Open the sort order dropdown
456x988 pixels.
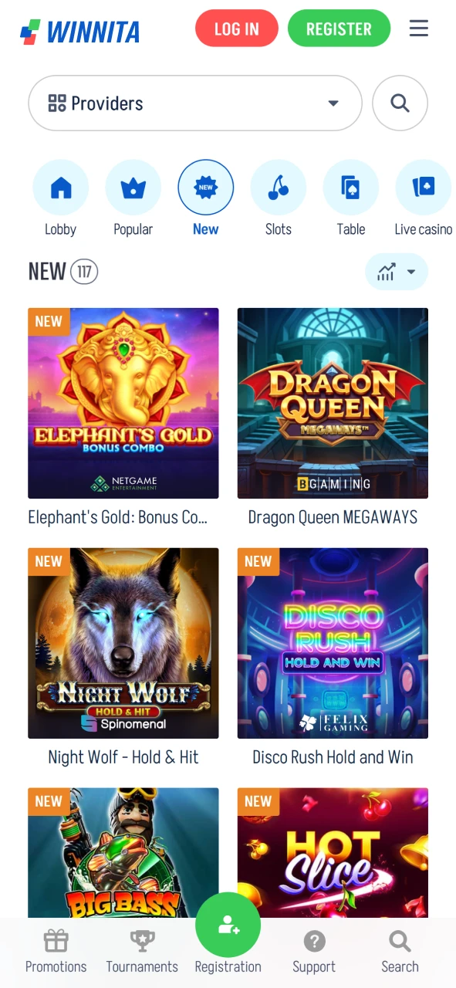[397, 272]
